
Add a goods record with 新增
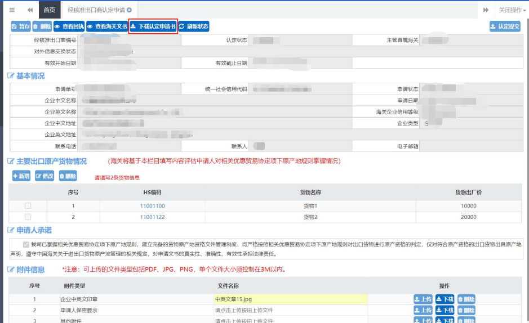pos(21,176)
